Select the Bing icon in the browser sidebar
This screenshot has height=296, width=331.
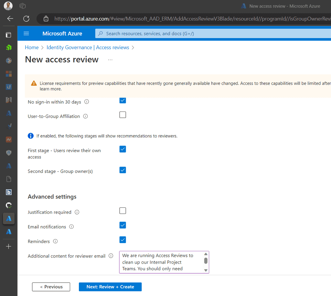tap(9, 192)
